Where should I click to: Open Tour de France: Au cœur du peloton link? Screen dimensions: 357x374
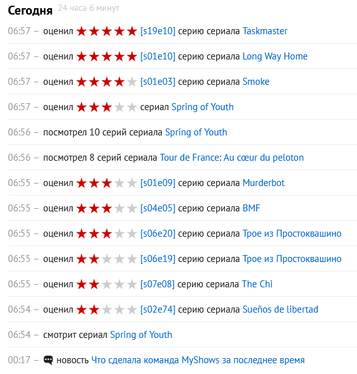(232, 158)
